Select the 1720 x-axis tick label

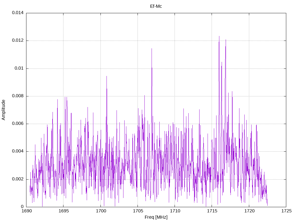[249, 211]
